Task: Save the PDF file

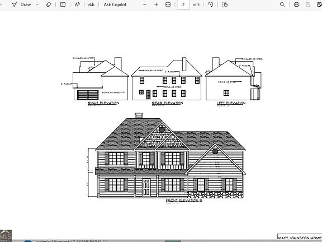Action: pos(308,4)
